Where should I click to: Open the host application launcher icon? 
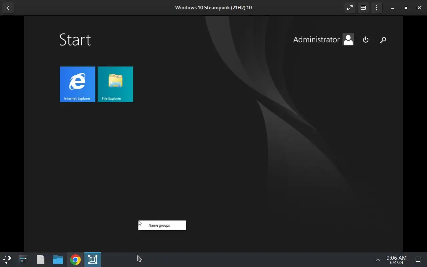(x=7, y=259)
